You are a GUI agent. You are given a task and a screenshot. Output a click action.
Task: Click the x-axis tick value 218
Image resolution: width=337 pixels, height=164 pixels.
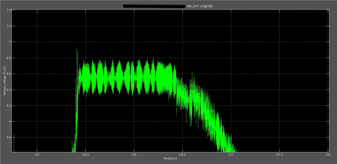point(328,155)
